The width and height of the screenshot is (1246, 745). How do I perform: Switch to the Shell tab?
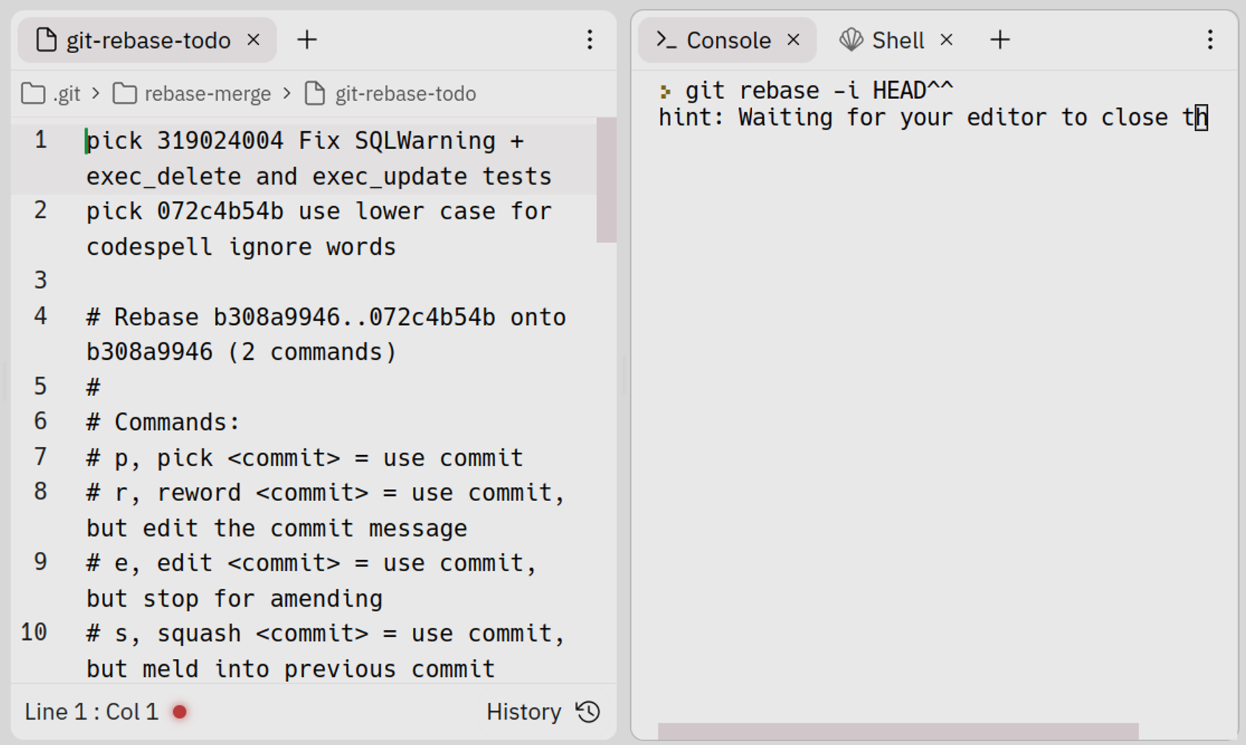(898, 40)
